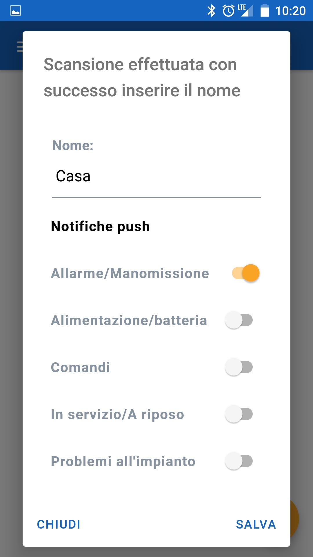
Task: Tap the battery icon in status bar
Action: point(265,11)
